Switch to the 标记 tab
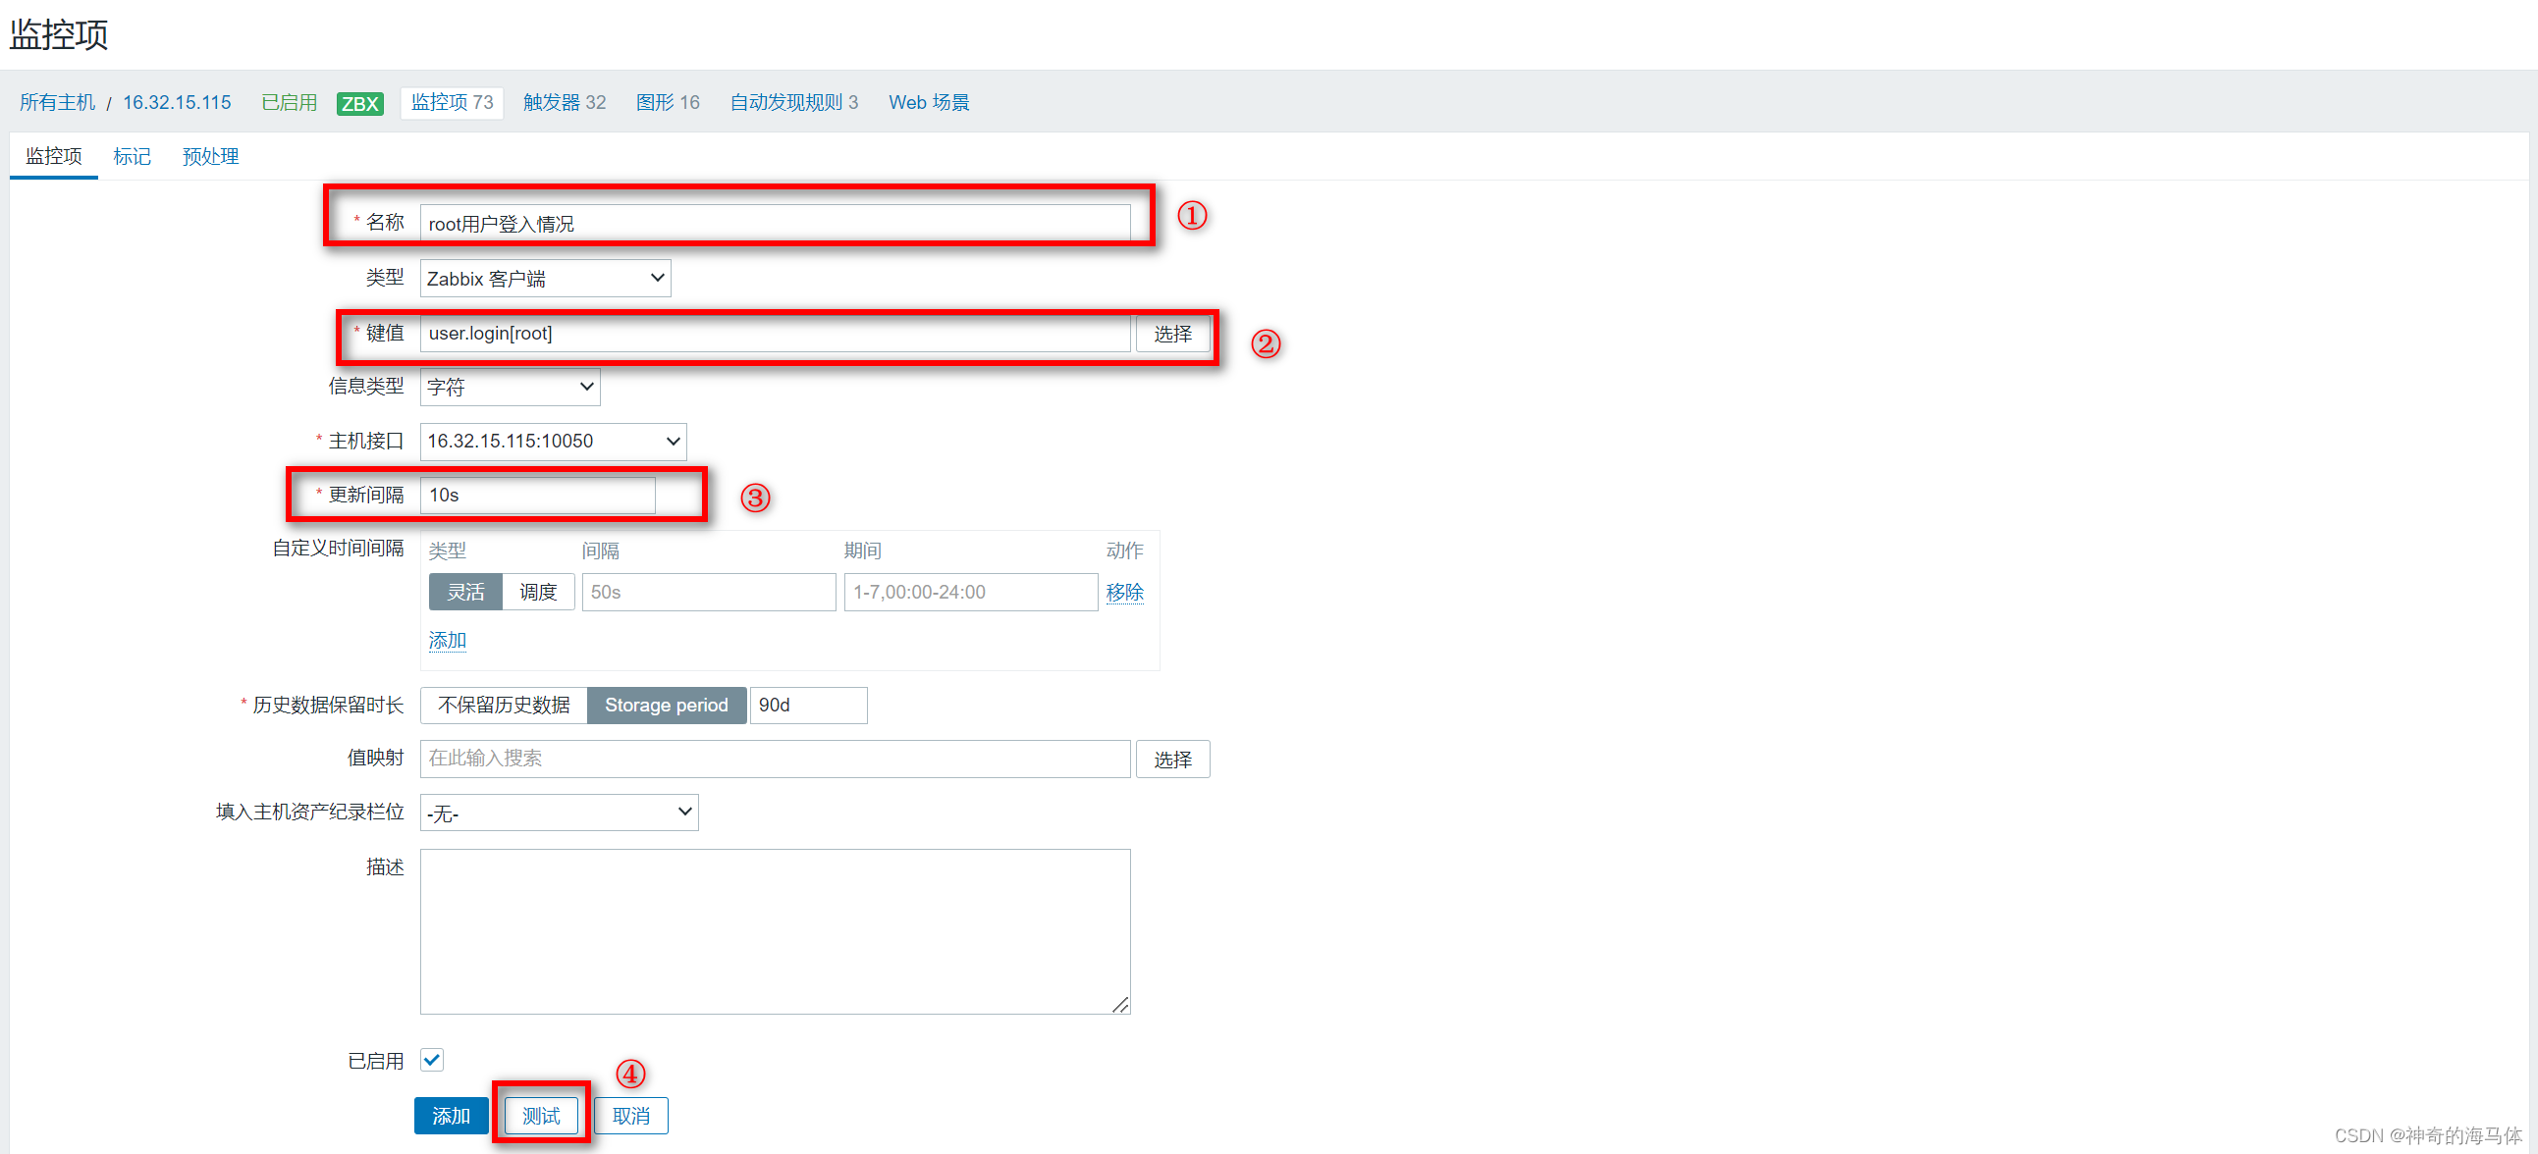The height and width of the screenshot is (1154, 2538). (132, 157)
